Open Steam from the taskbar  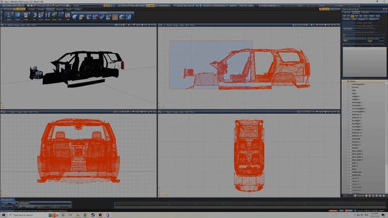[93, 215]
